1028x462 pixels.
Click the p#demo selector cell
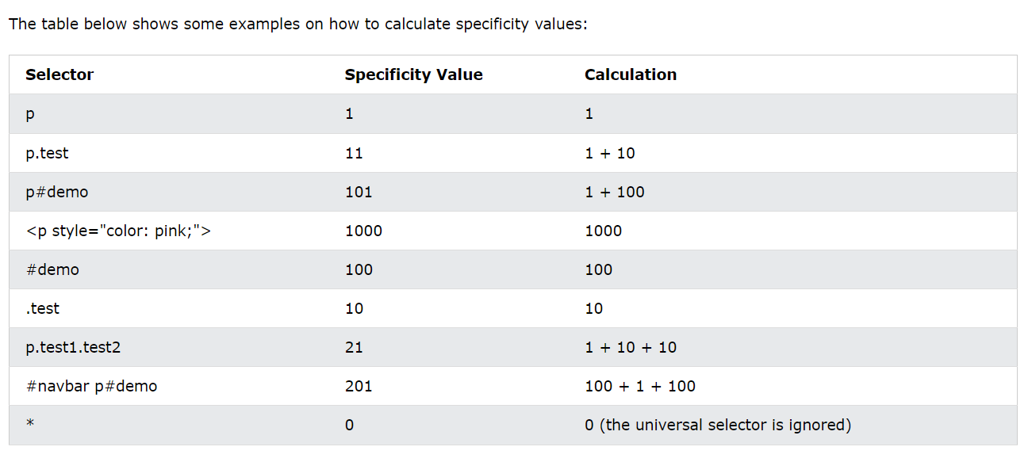click(x=56, y=192)
